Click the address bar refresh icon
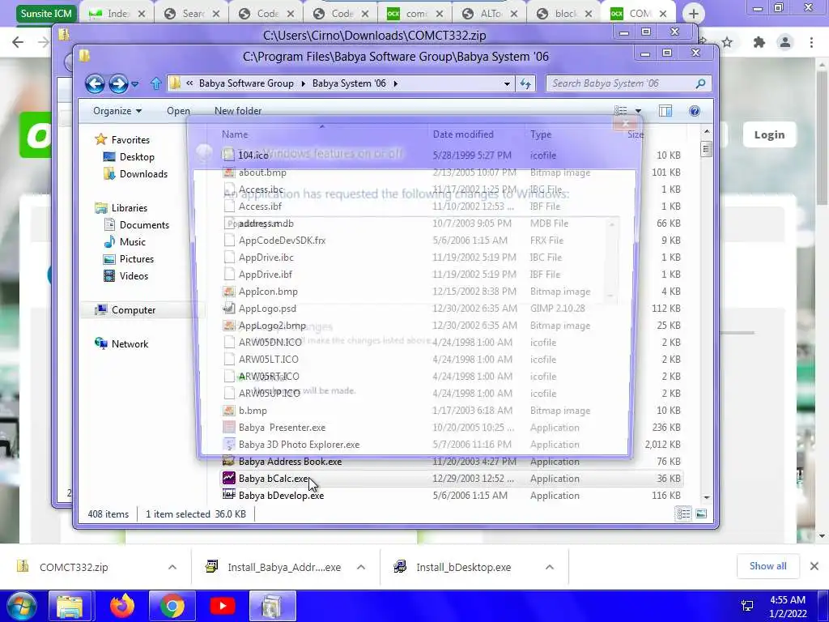829x622 pixels. (x=525, y=83)
